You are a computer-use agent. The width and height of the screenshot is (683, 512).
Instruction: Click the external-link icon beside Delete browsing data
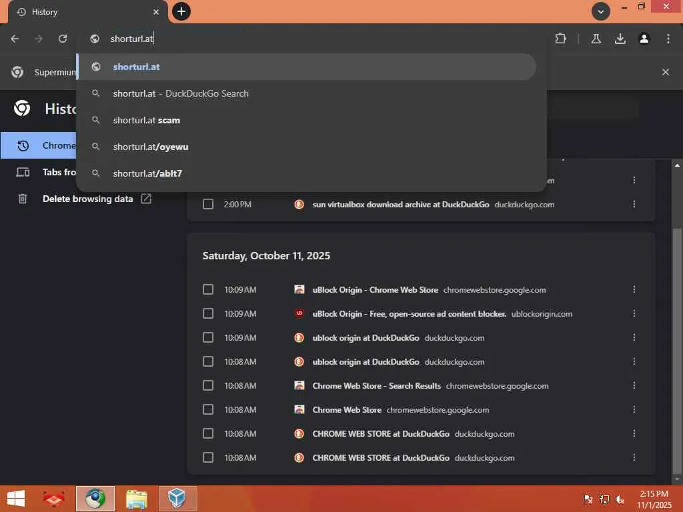(x=146, y=199)
